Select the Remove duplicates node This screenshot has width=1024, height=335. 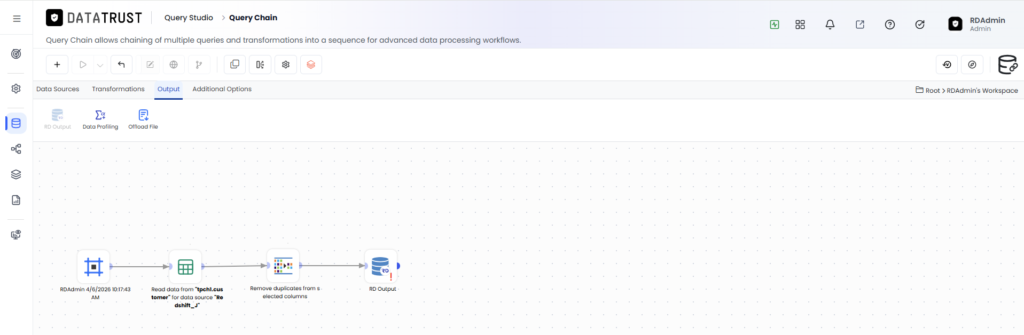283,265
